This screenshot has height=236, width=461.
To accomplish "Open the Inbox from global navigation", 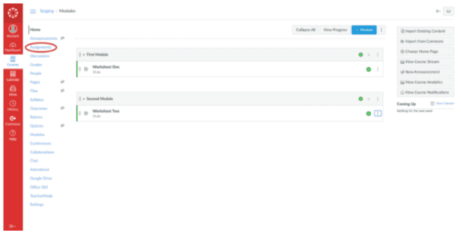I will coord(13,91).
